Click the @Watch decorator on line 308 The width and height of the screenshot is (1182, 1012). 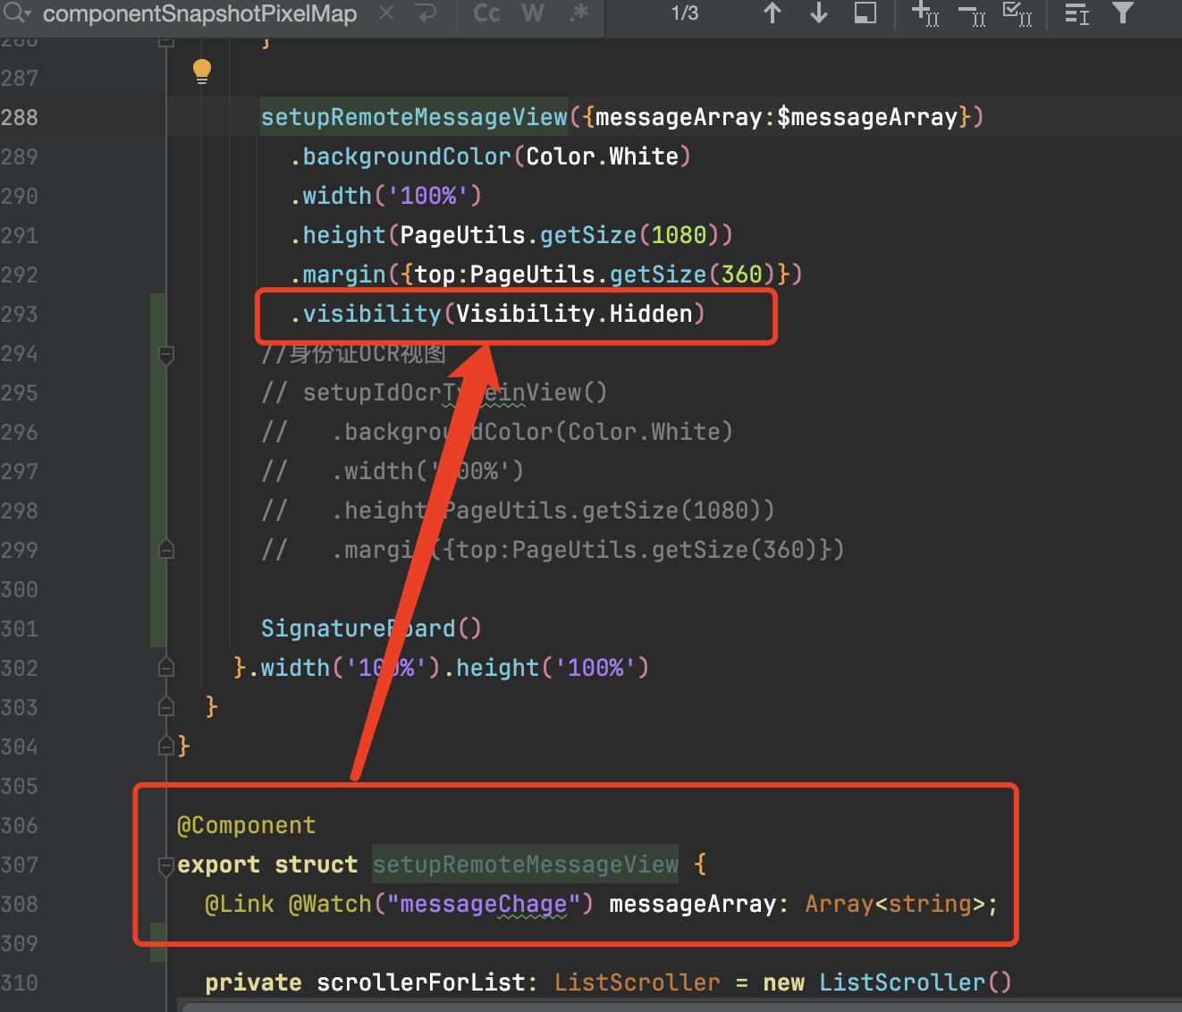pyautogui.click(x=330, y=904)
